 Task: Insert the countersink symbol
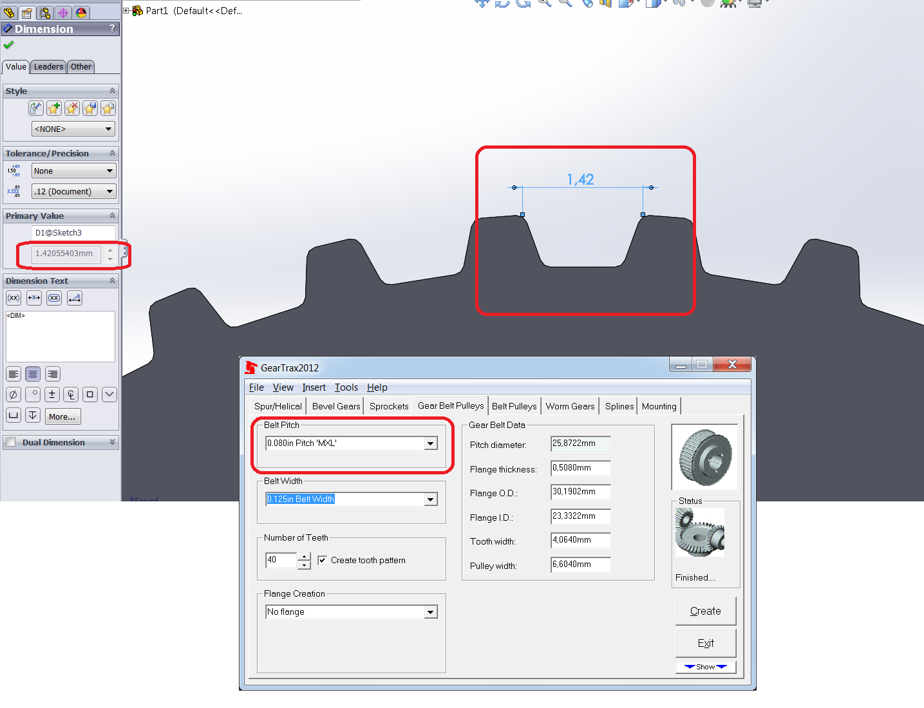pos(109,395)
